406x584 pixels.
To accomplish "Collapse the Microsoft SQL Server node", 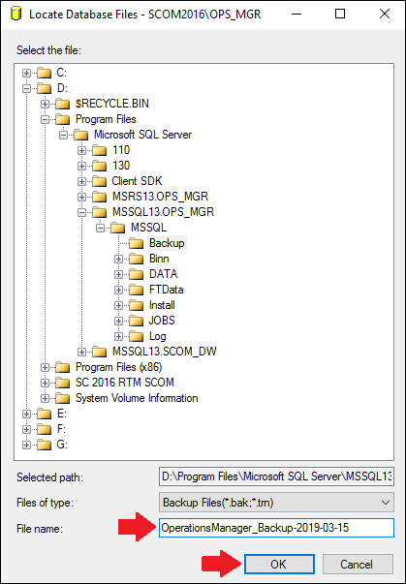I will click(63, 135).
